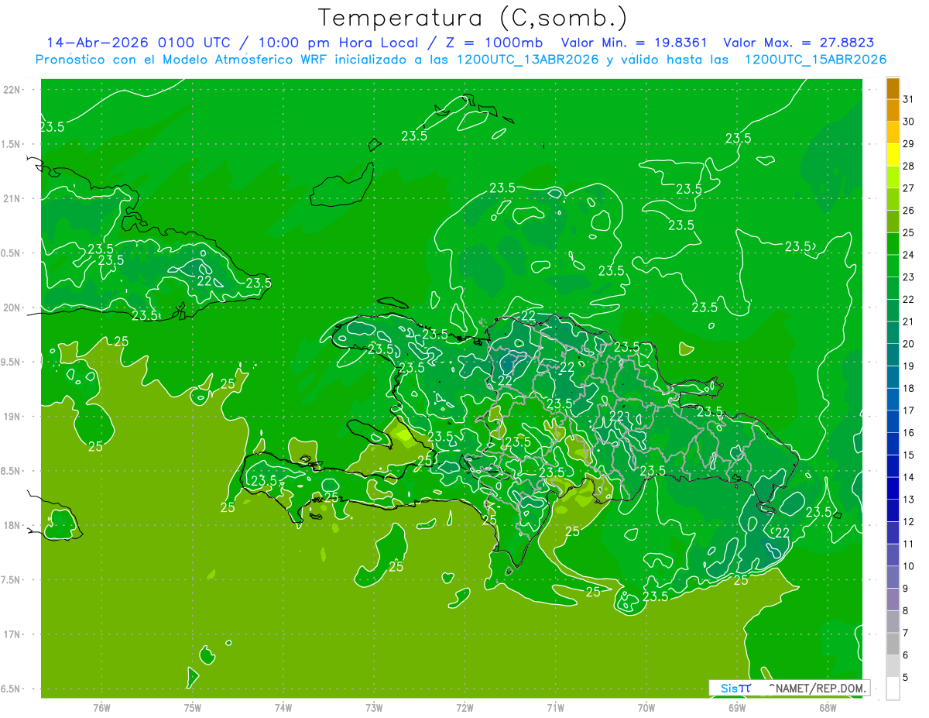Click the 76W longitude axis label
The image size is (929, 718).
click(x=101, y=706)
